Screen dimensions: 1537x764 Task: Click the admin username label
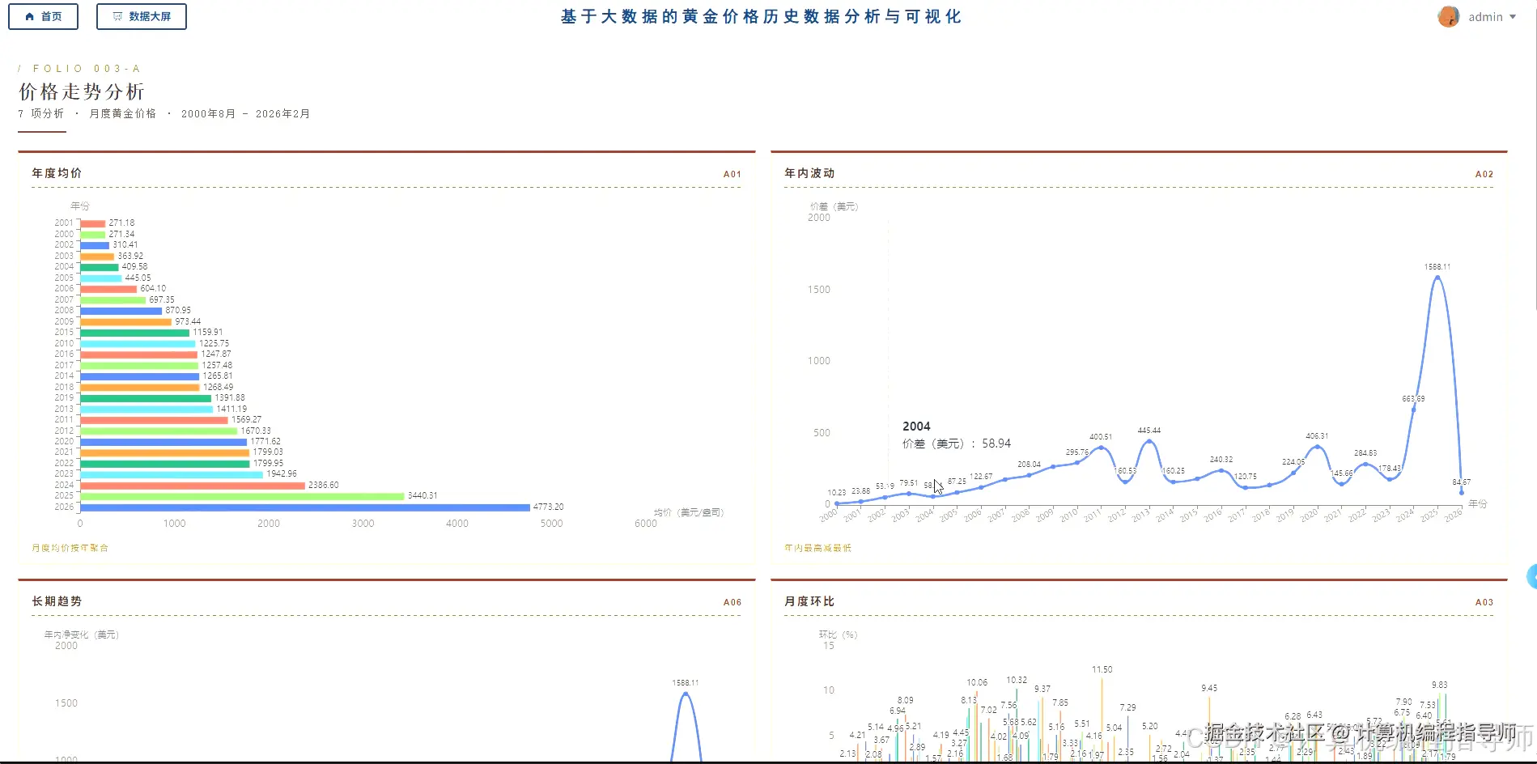1485,17
